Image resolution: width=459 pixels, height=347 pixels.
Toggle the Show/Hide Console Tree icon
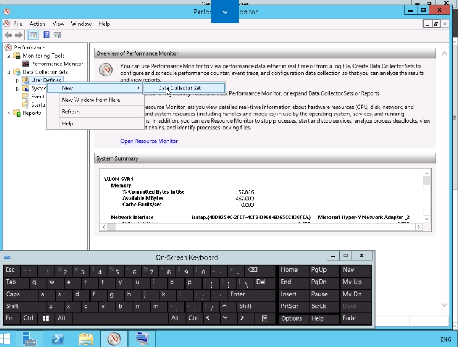33,35
